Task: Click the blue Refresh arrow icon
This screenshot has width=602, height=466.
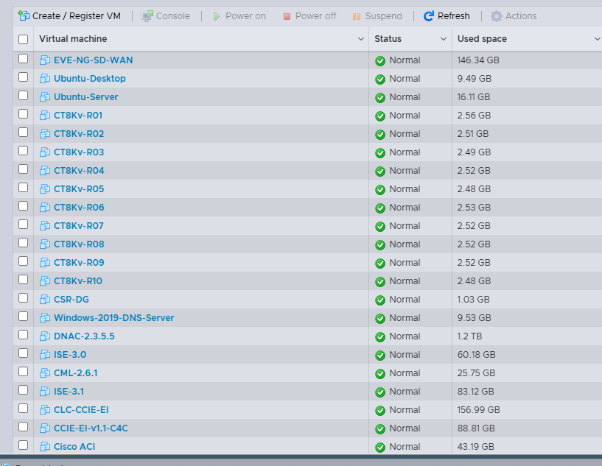Action: click(428, 16)
